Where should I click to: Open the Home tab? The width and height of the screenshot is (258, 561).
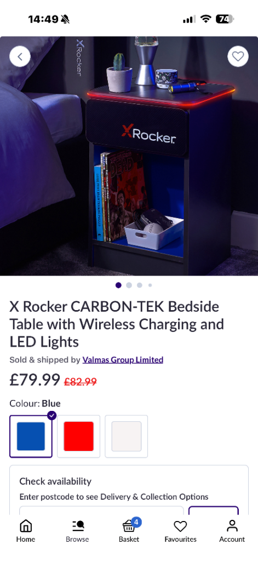26,531
